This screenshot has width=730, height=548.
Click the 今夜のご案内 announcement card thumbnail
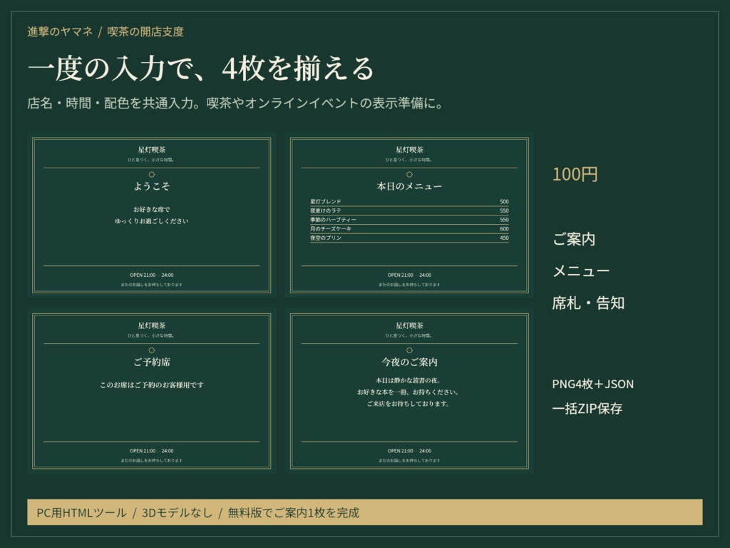[x=409, y=391]
